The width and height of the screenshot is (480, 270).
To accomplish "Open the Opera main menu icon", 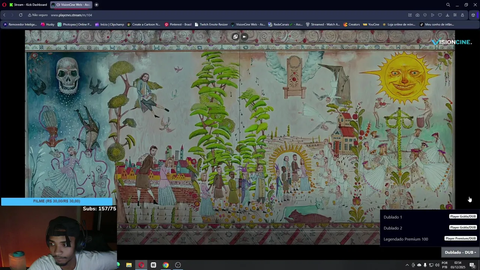I will 4,5.
